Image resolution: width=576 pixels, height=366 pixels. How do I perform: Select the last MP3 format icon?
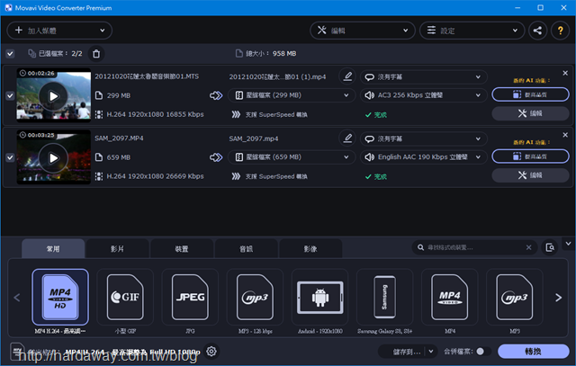[x=515, y=297]
